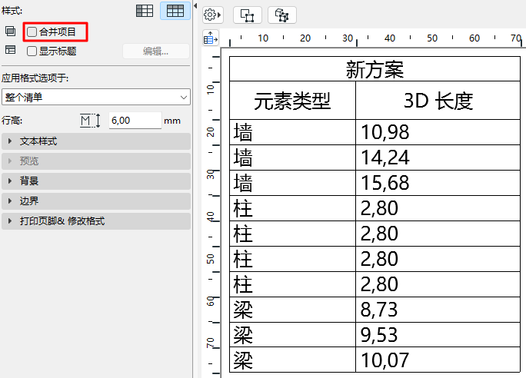Expand the 打印页脚& 修改格式 section

pos(96,221)
